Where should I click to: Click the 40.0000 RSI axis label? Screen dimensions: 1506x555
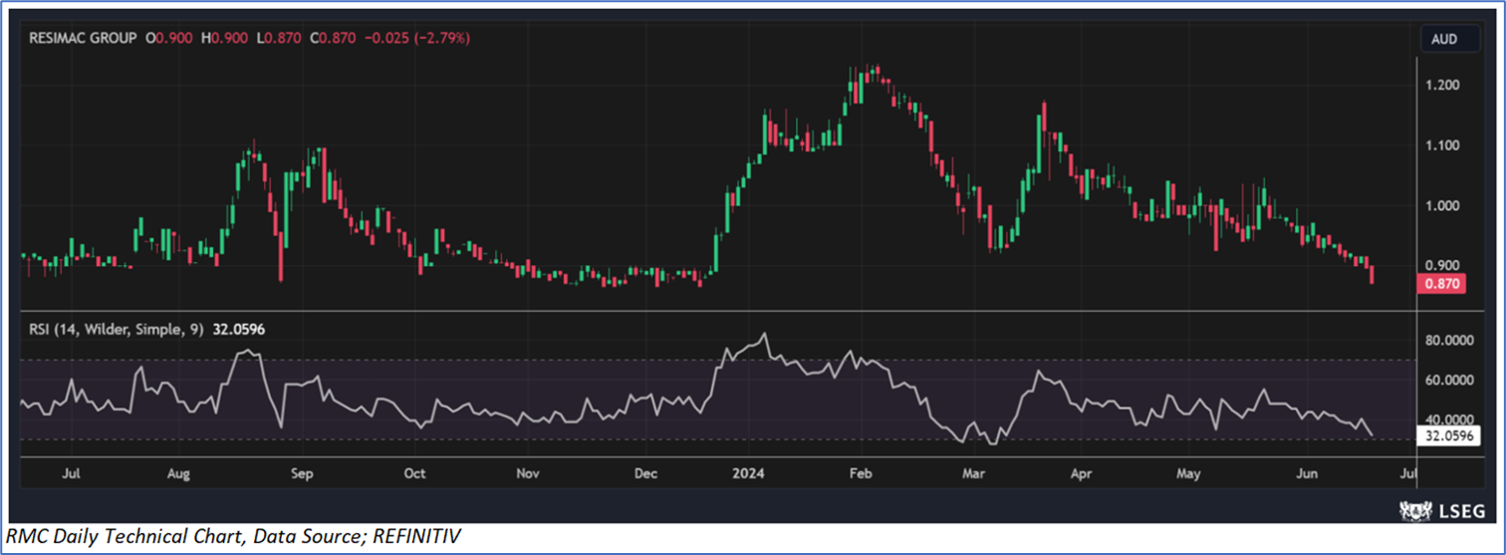pyautogui.click(x=1450, y=419)
